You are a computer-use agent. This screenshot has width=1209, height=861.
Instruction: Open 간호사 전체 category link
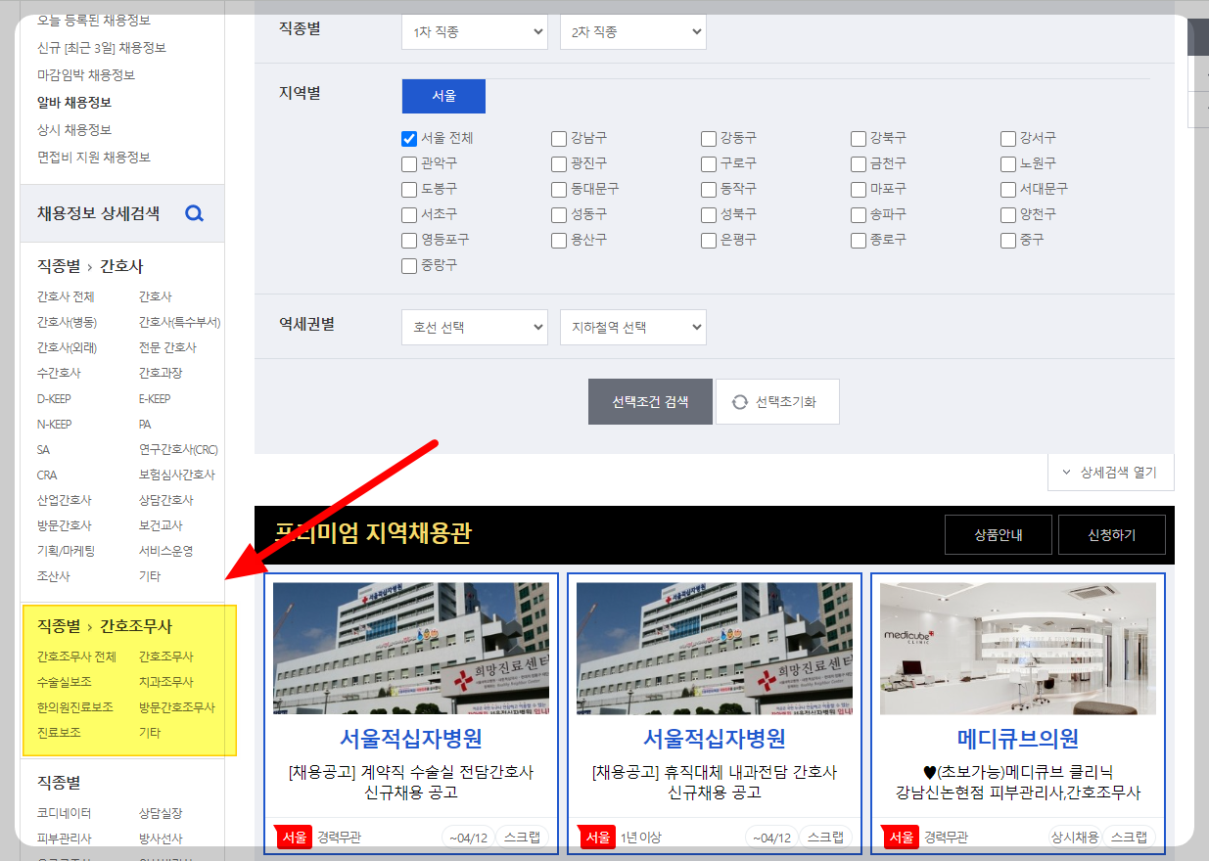(66, 296)
